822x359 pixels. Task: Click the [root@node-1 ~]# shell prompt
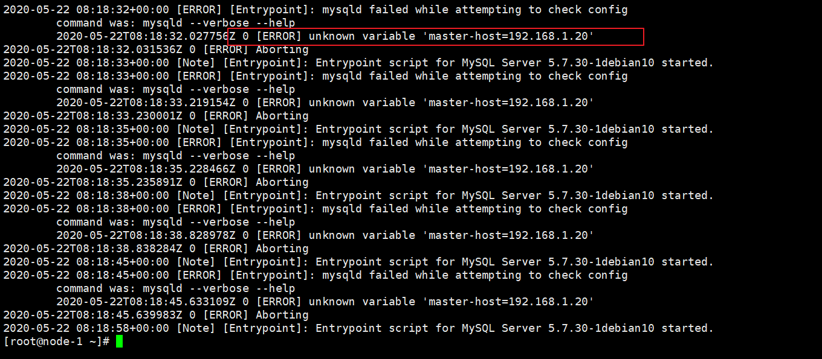point(57,342)
